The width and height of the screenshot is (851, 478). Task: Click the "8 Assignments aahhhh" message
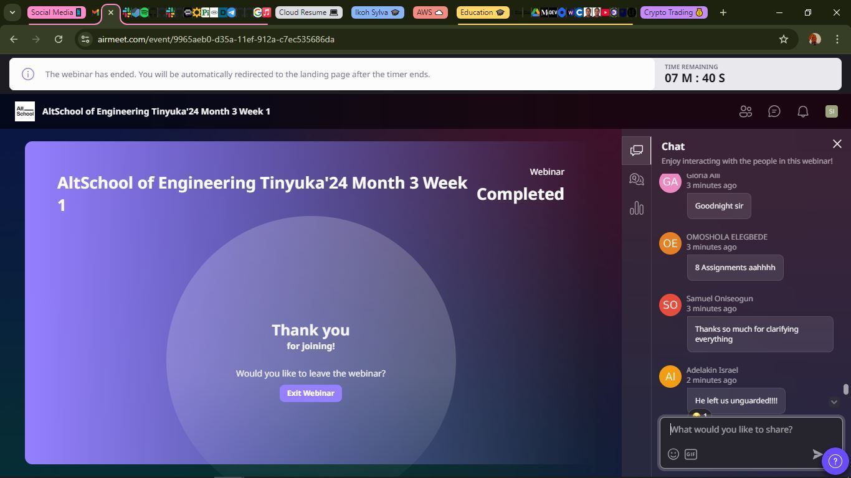click(735, 268)
